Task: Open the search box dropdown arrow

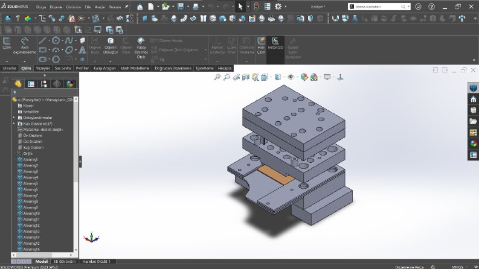Action: coord(408,7)
